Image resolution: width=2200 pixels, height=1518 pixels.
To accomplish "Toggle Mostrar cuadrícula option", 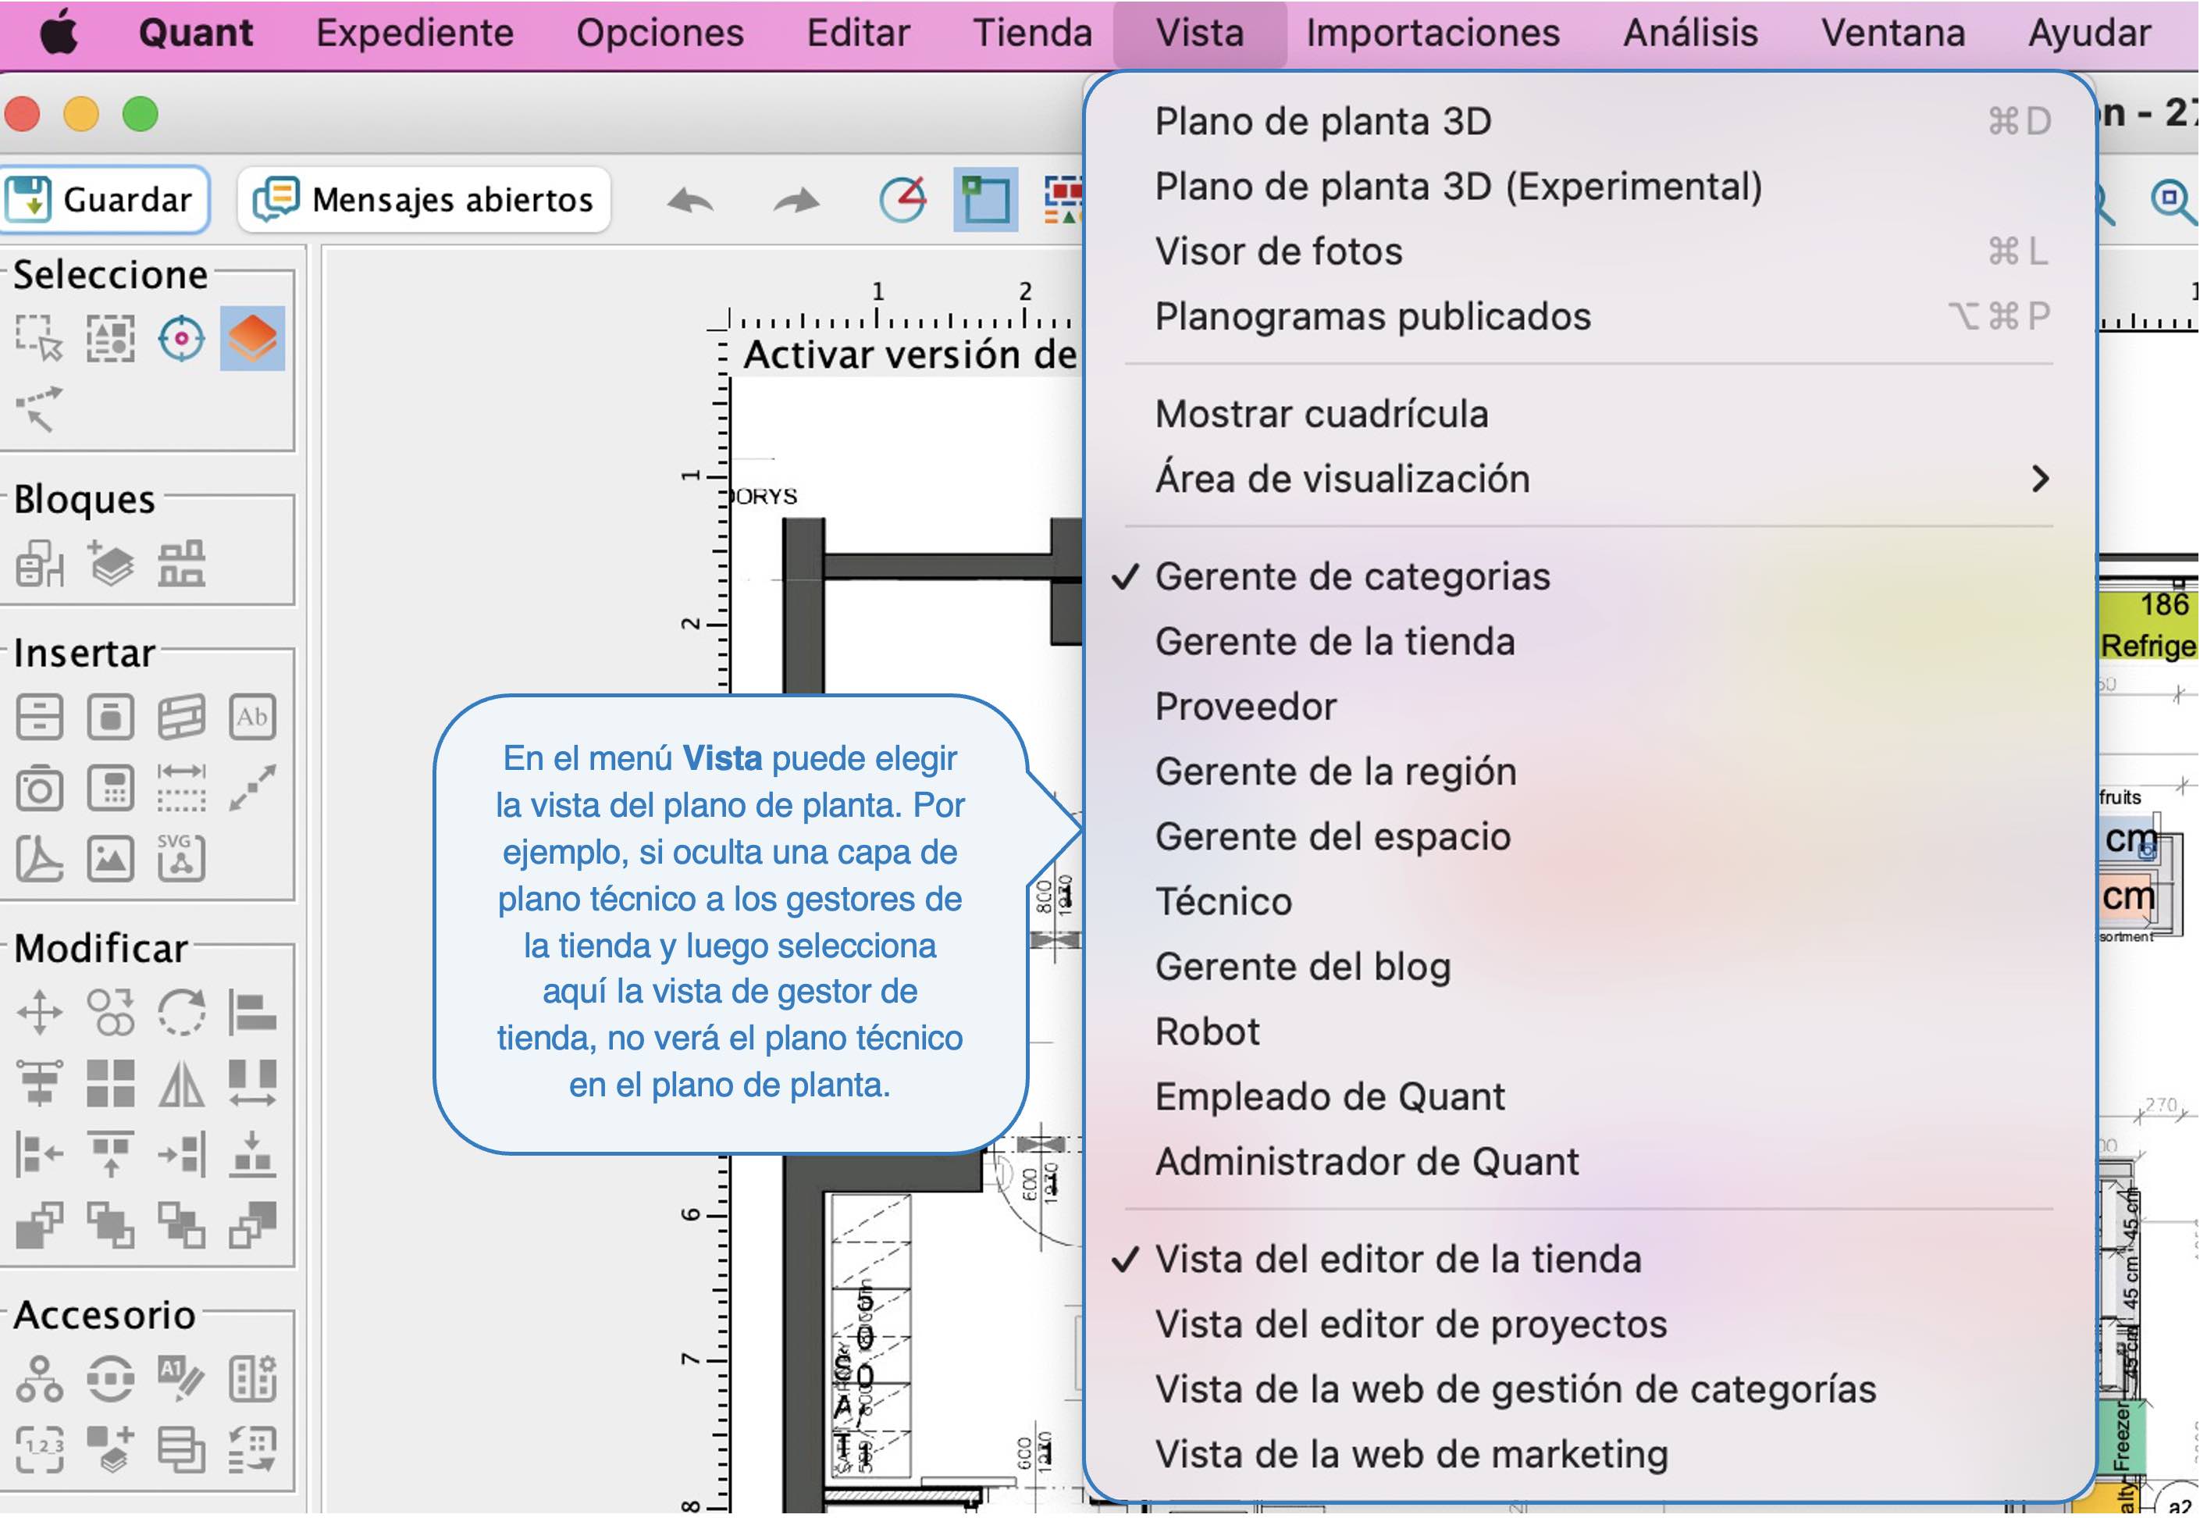I will (1589, 415).
